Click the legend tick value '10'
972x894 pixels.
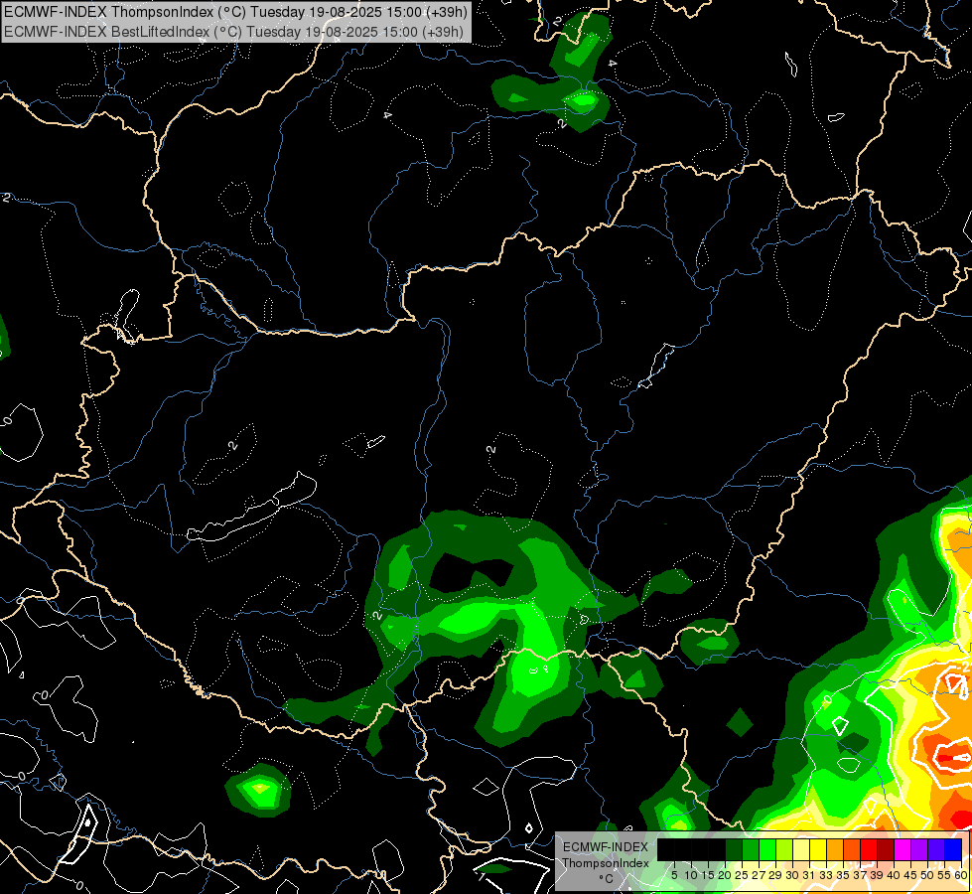click(x=691, y=875)
